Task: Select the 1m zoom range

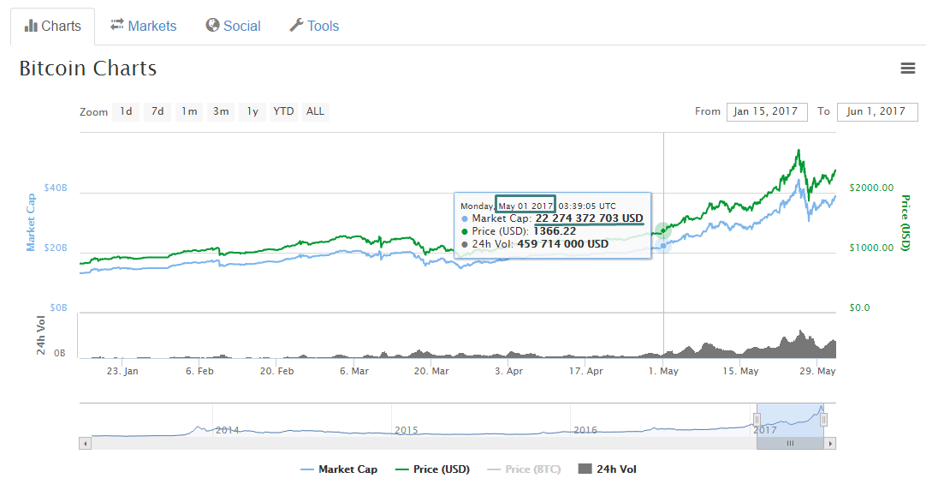Action: point(189,111)
